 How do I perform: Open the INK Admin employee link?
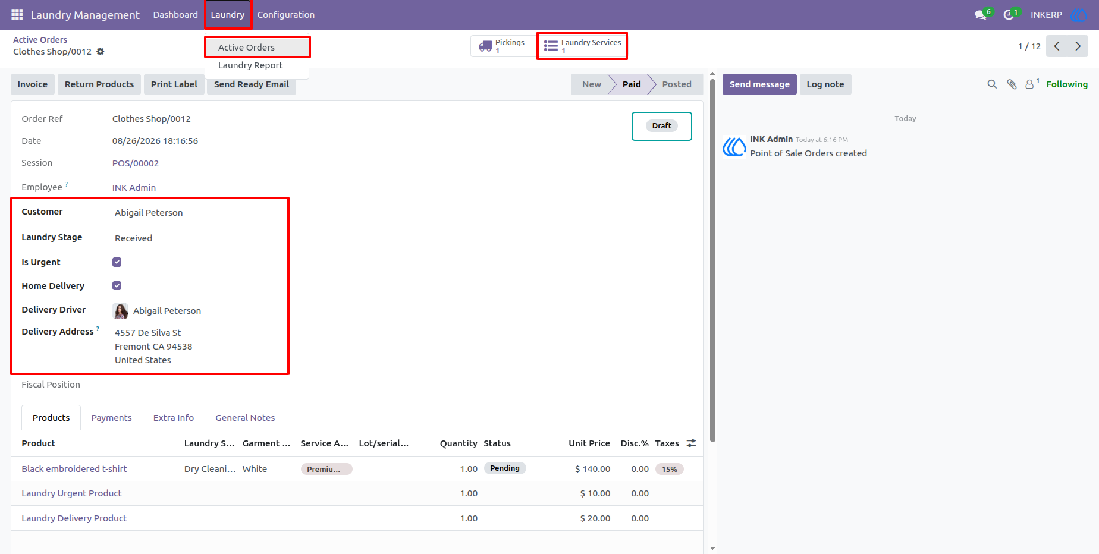click(134, 188)
